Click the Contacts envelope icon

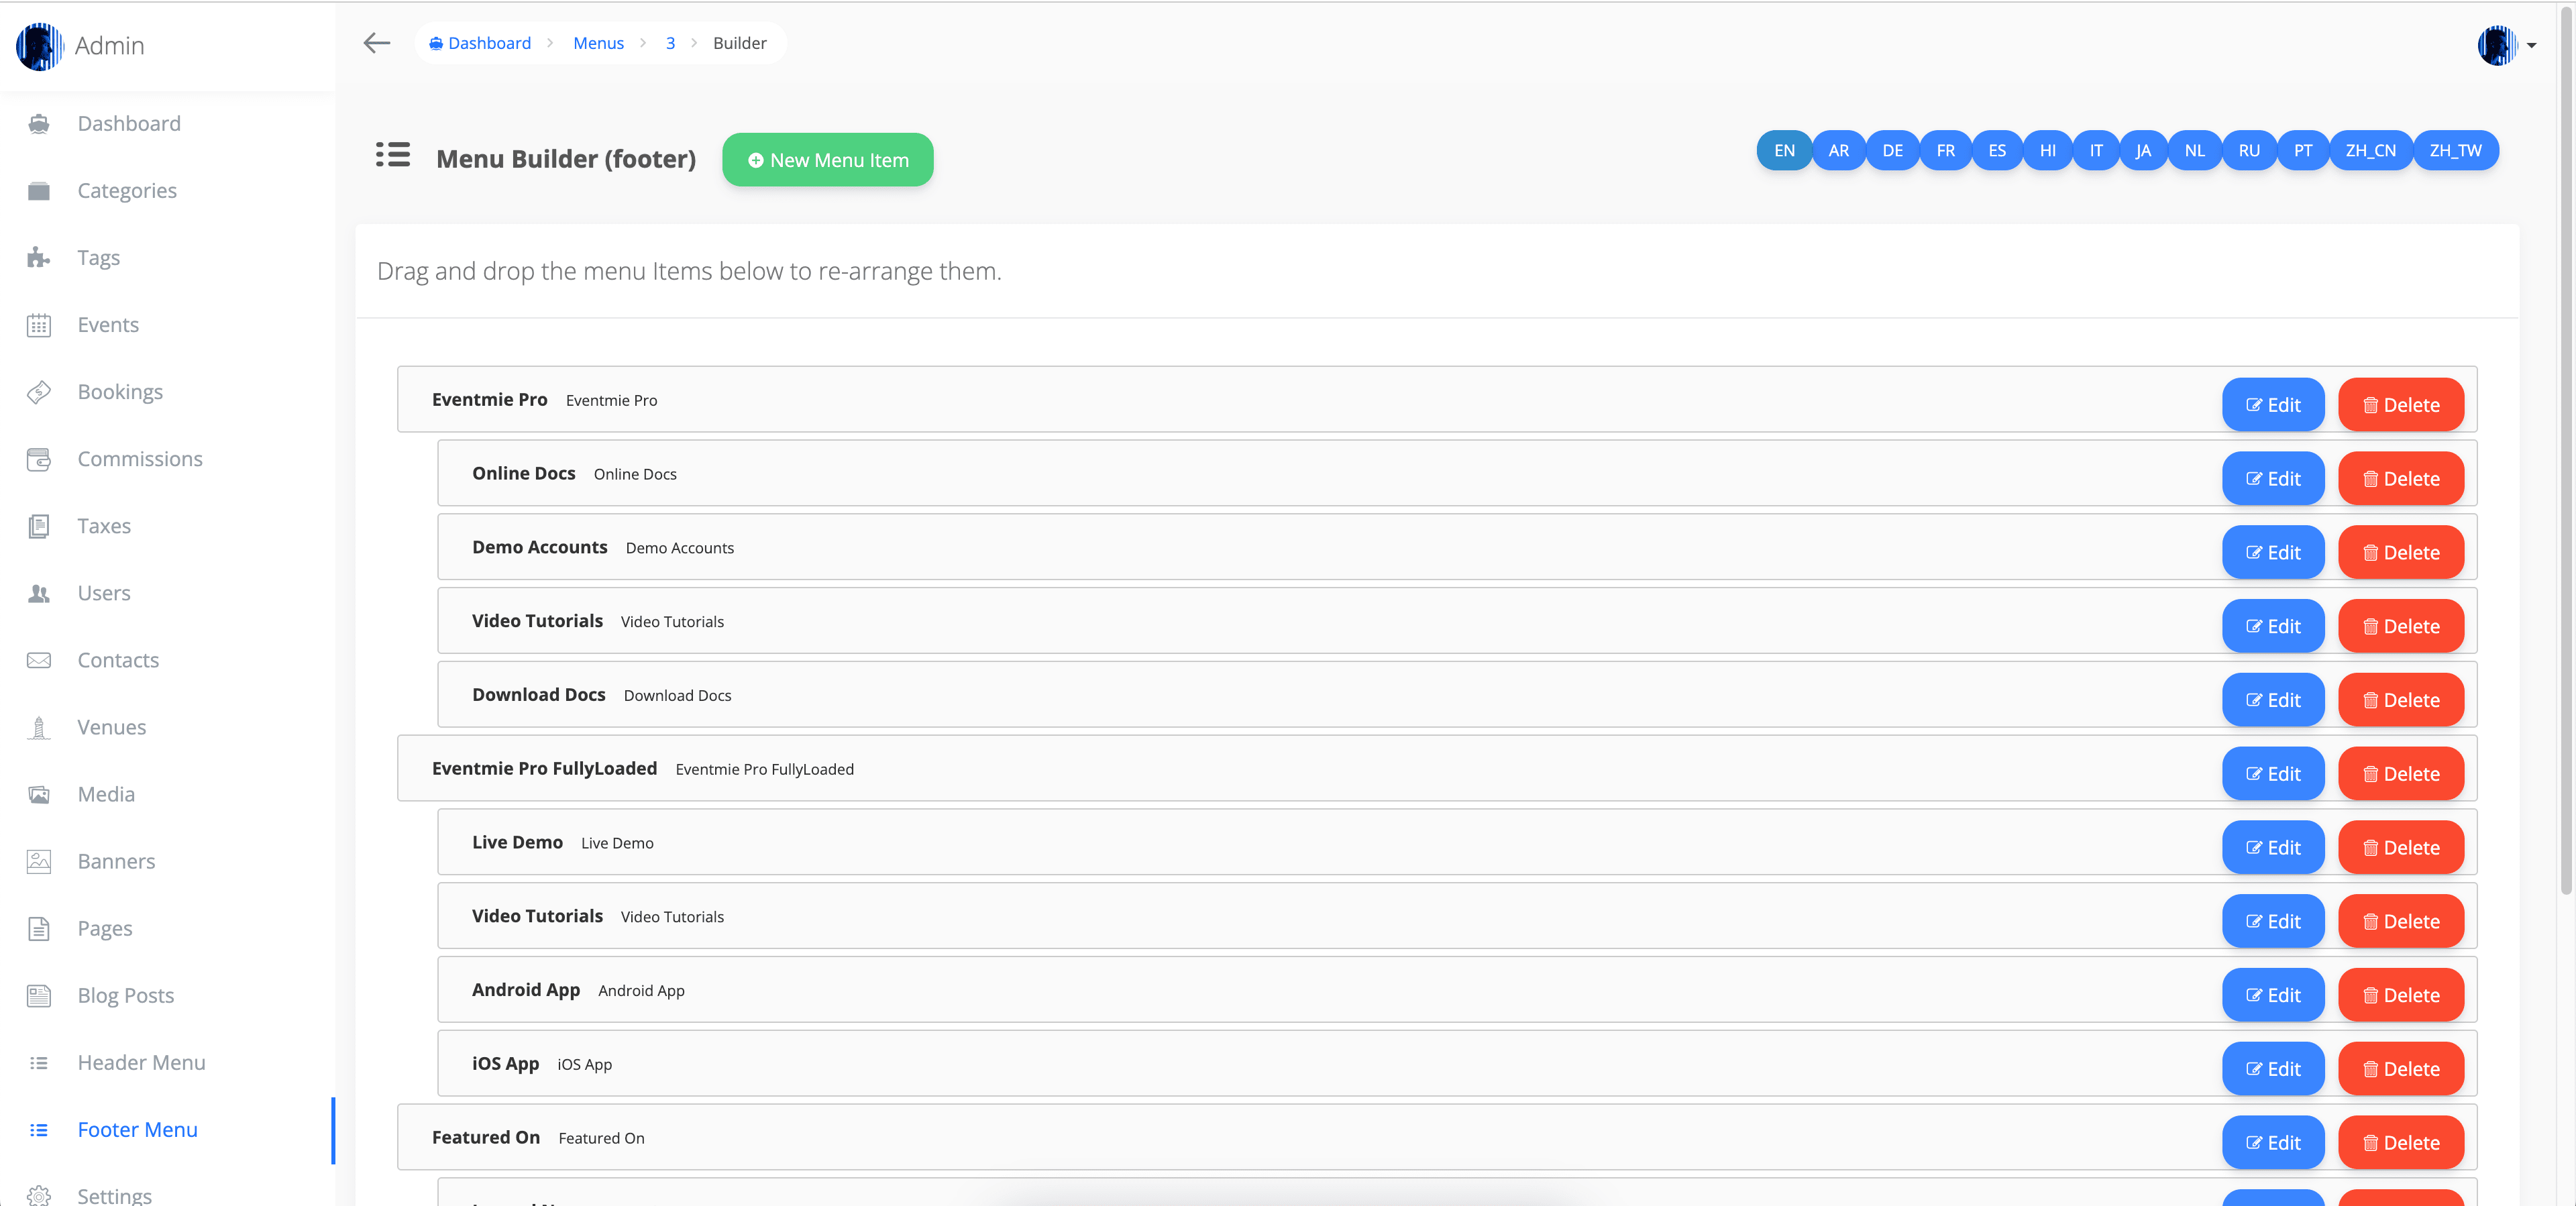39,660
